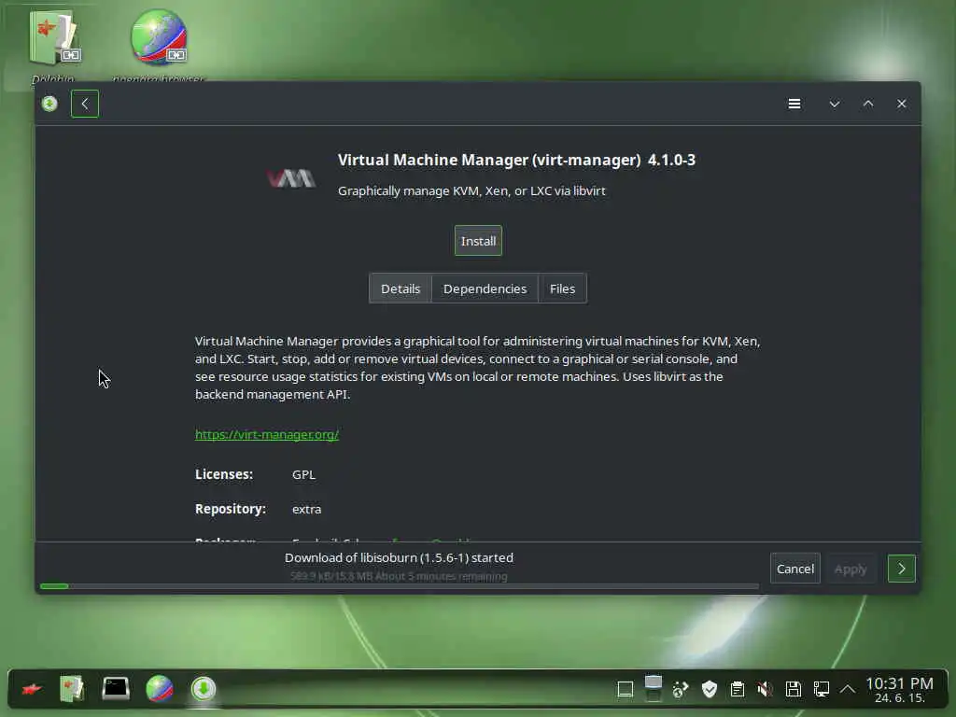Open the network connection tray icon
The image size is (956, 717).
821,690
